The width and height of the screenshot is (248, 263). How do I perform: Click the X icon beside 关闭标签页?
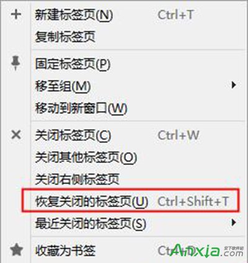point(16,135)
